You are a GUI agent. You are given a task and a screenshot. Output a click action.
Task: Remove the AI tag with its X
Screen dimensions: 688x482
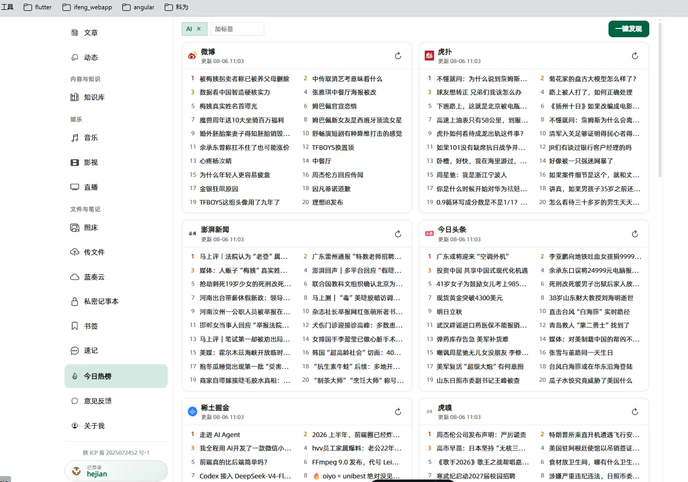[x=199, y=29]
